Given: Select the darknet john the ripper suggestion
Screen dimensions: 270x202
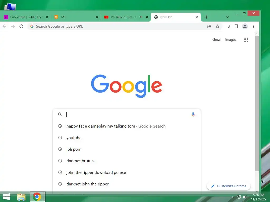Looking at the screenshot, I should (x=127, y=184).
